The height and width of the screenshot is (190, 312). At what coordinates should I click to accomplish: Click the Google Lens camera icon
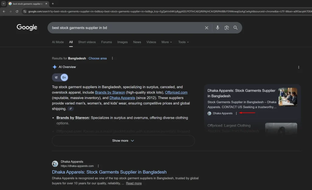click(x=226, y=28)
